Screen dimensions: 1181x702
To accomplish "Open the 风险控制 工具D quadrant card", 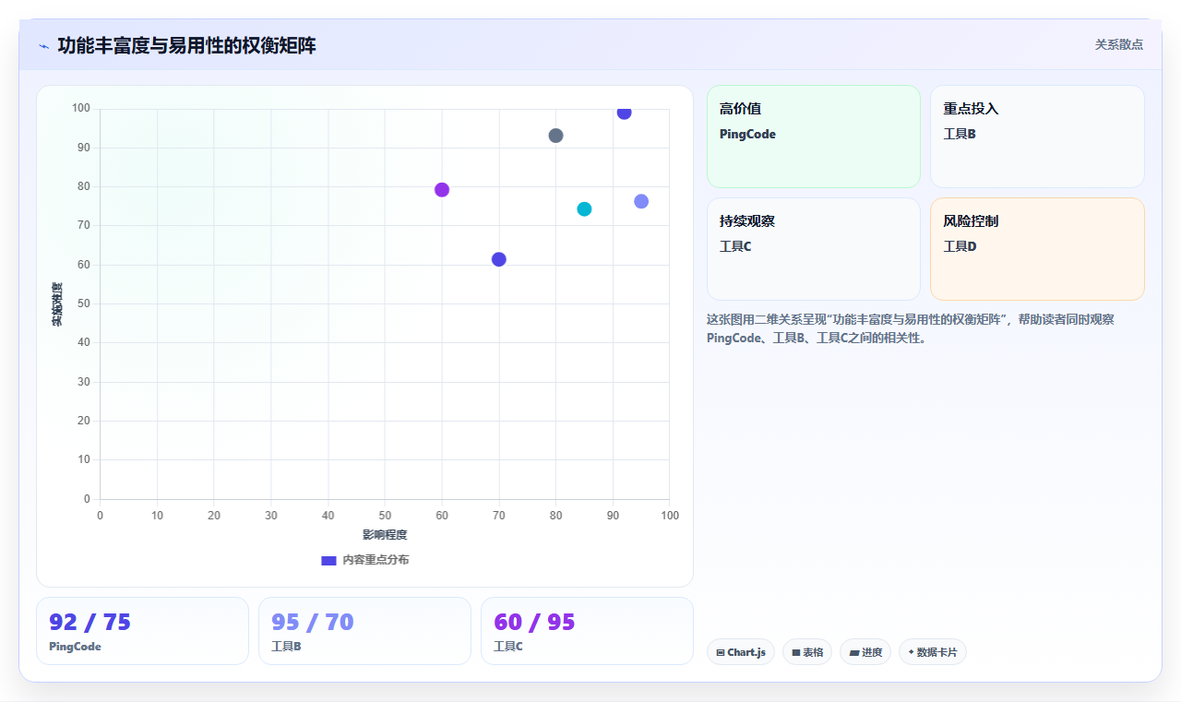I will click(1037, 249).
